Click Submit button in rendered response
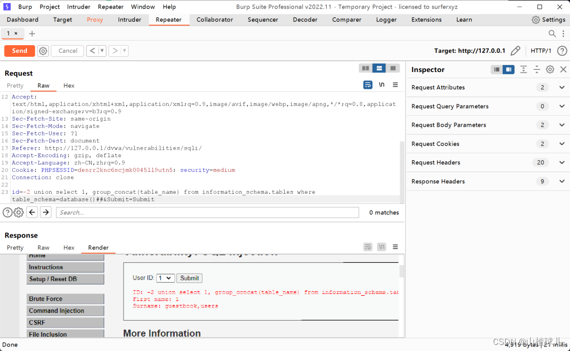The height and width of the screenshot is (351, 570). [189, 278]
